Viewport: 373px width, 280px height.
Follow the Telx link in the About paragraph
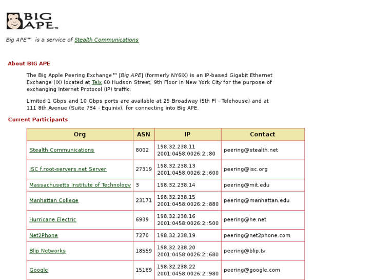pyautogui.click(x=96, y=82)
